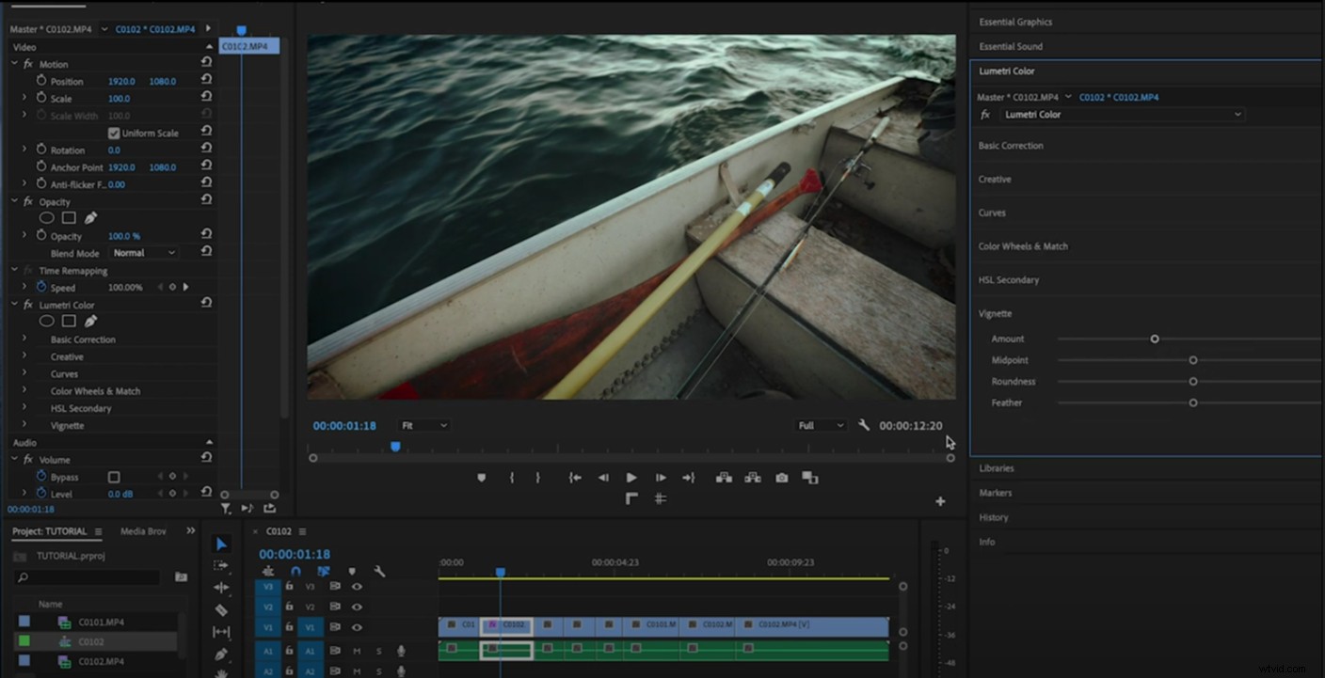Click the Export Frame camera icon

pos(781,478)
